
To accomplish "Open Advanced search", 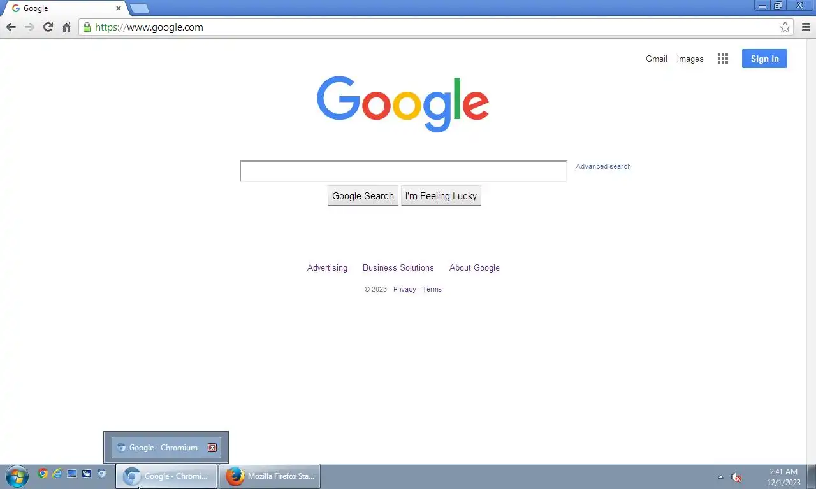I will coord(603,166).
